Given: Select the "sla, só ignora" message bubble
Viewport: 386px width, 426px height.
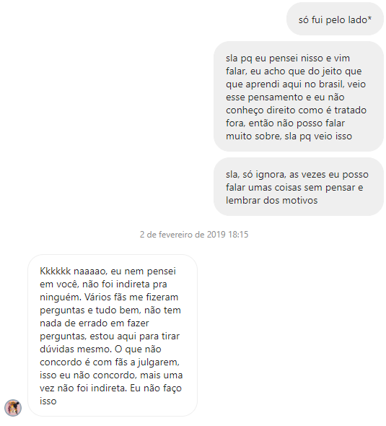Looking at the screenshot, I should point(299,187).
